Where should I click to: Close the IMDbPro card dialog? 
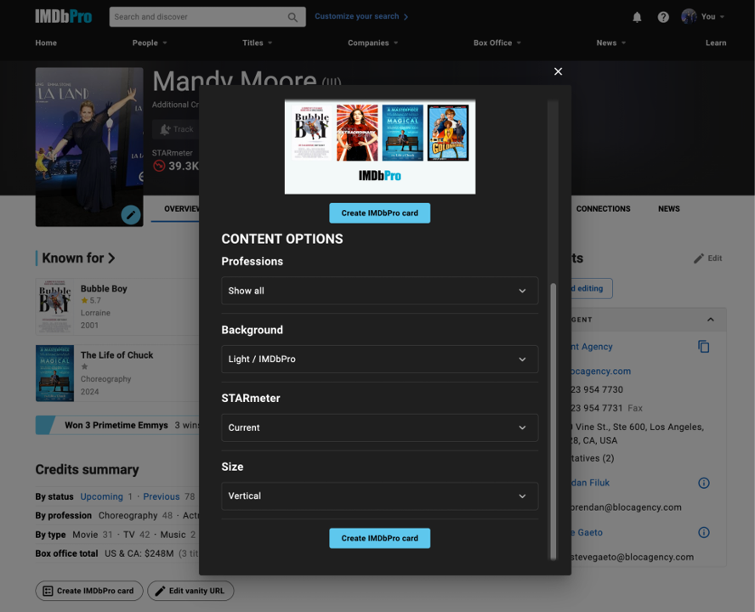(558, 71)
